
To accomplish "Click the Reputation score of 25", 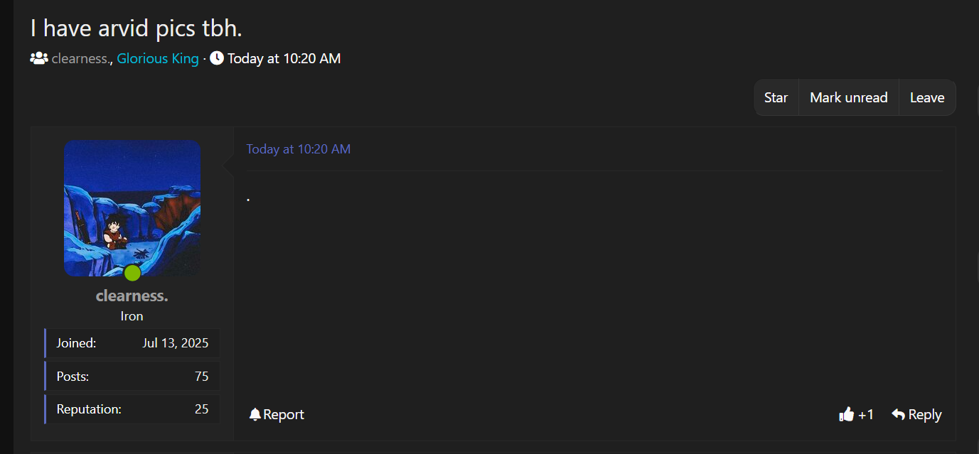I will (202, 409).
